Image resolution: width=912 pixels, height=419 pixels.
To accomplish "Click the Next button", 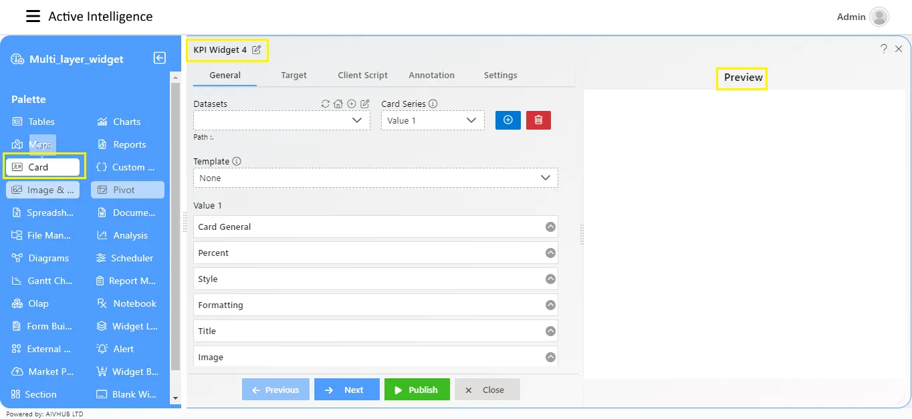I will point(347,390).
